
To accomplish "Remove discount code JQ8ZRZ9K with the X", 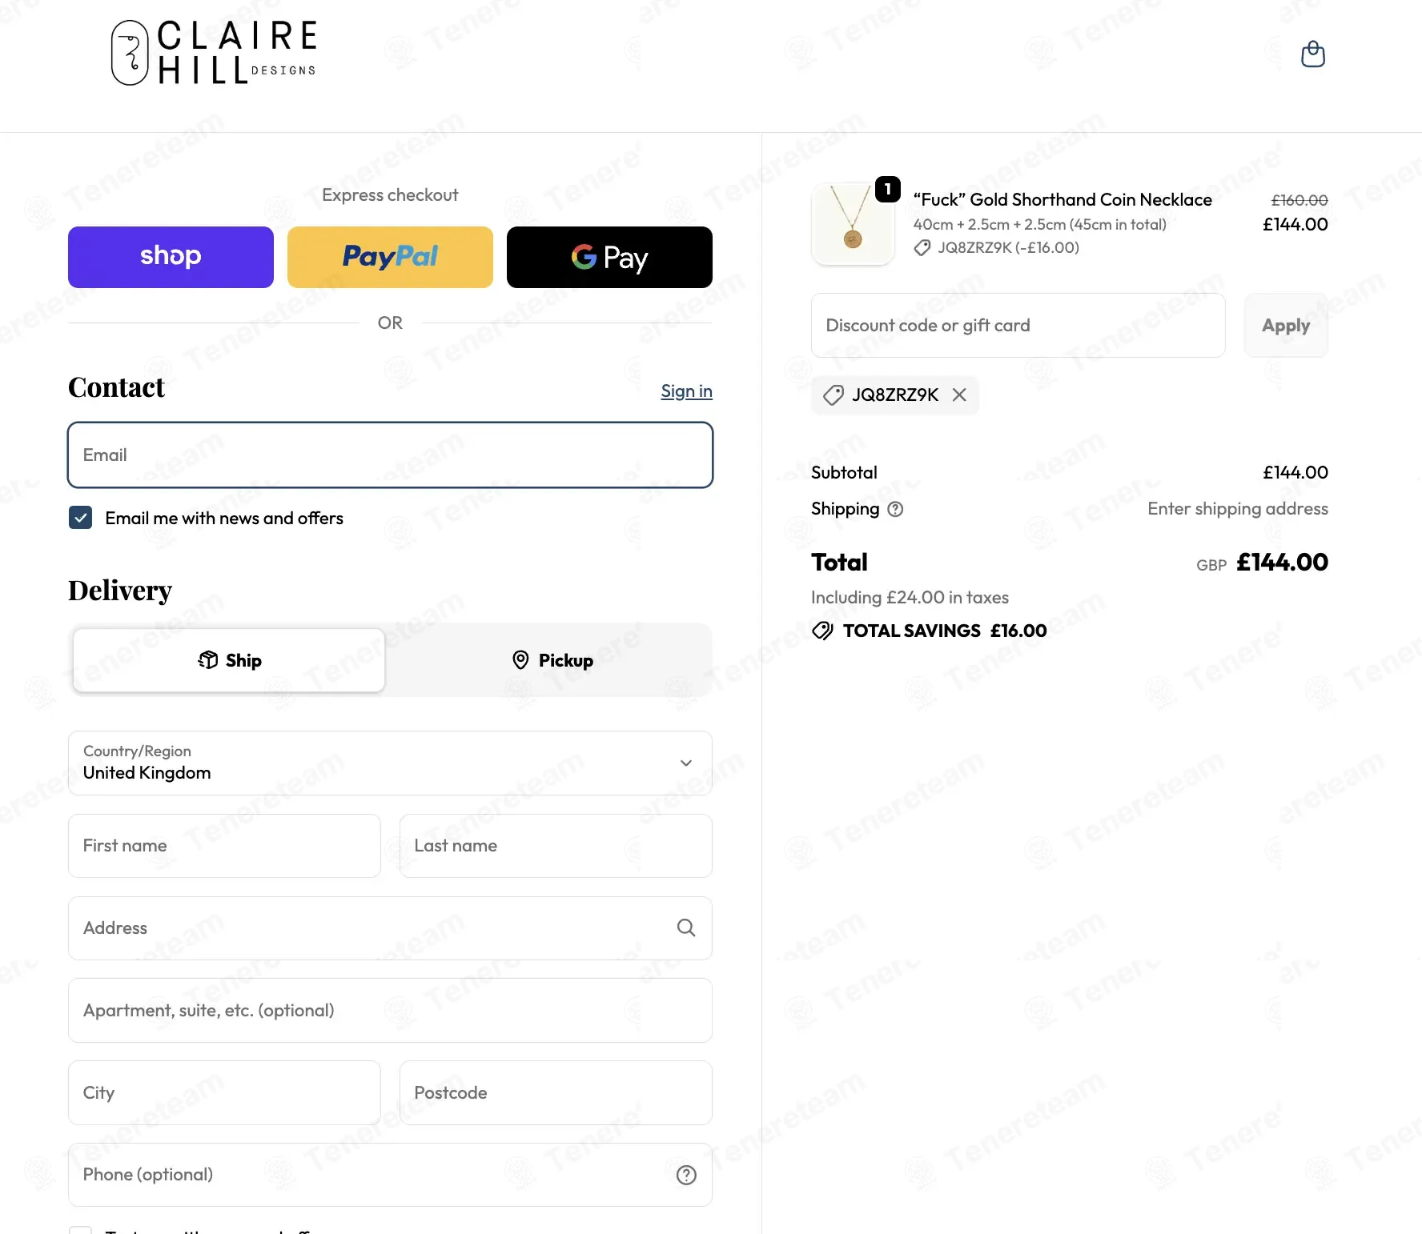I will coord(959,395).
